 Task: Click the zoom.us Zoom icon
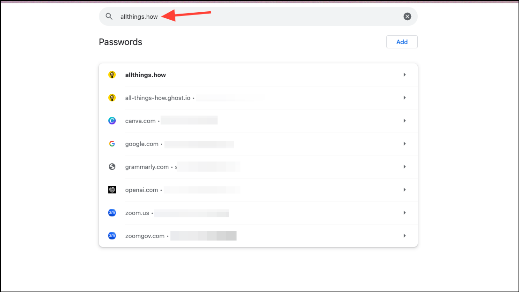tap(112, 213)
